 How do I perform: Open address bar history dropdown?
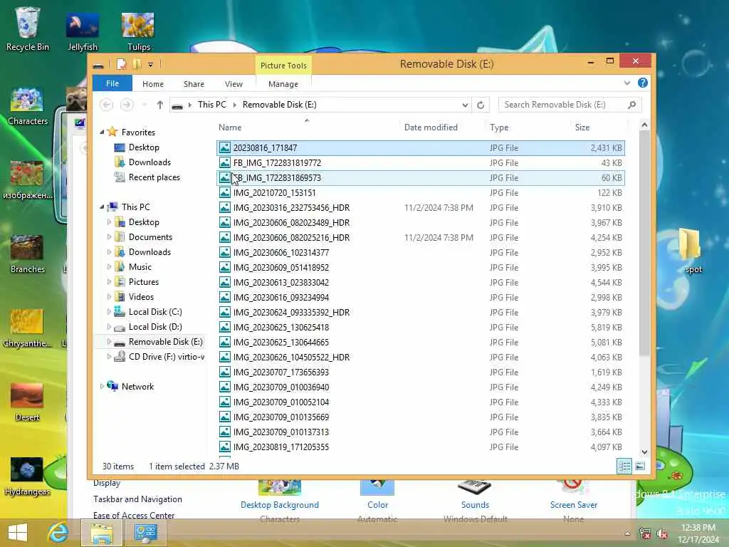(x=465, y=105)
